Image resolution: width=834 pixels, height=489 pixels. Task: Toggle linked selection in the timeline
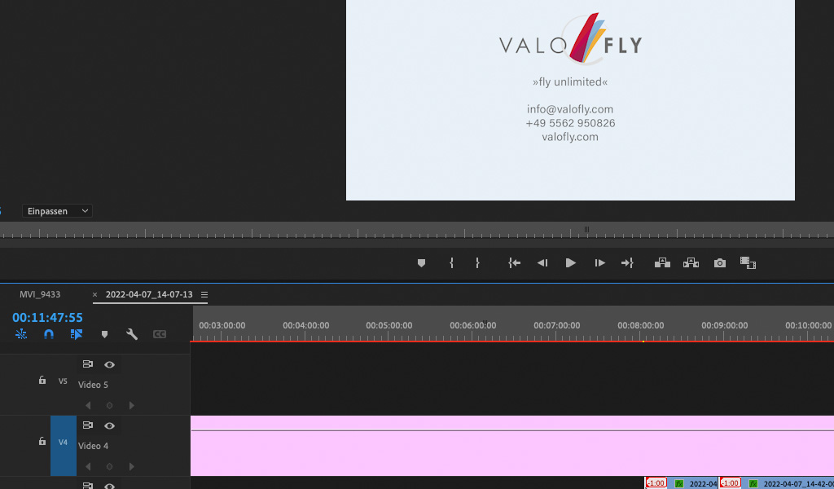[76, 334]
